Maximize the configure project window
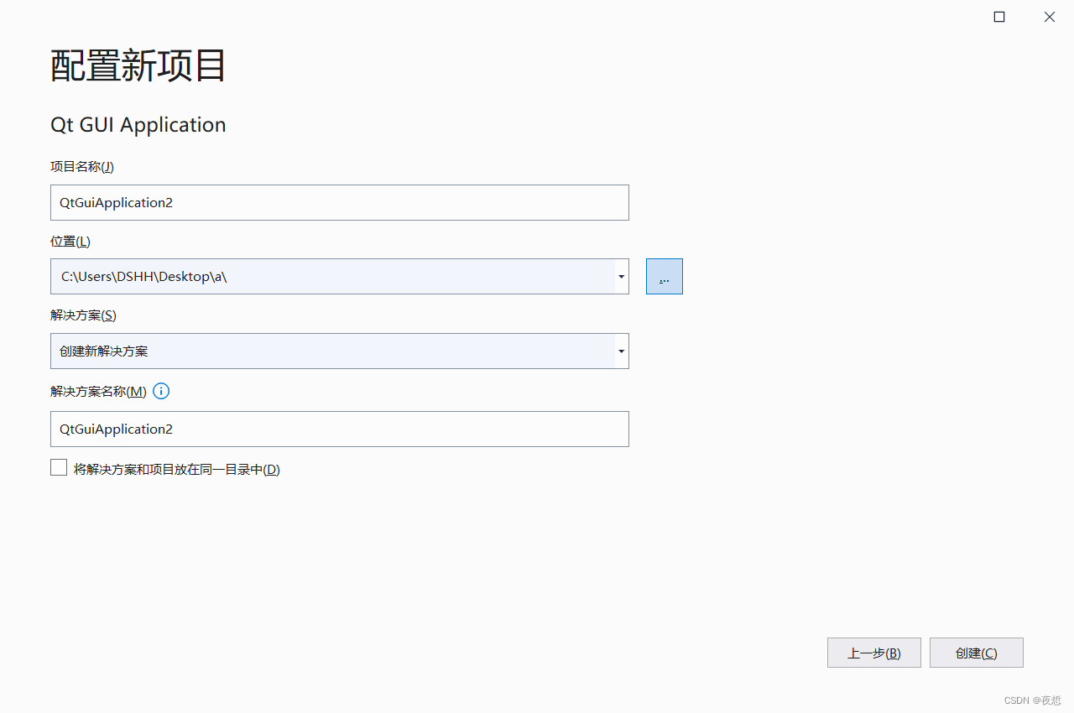 pos(999,17)
